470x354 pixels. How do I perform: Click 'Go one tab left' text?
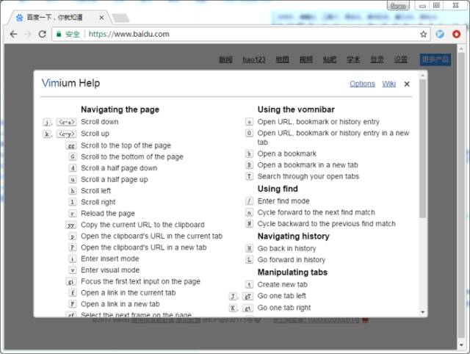(x=282, y=296)
